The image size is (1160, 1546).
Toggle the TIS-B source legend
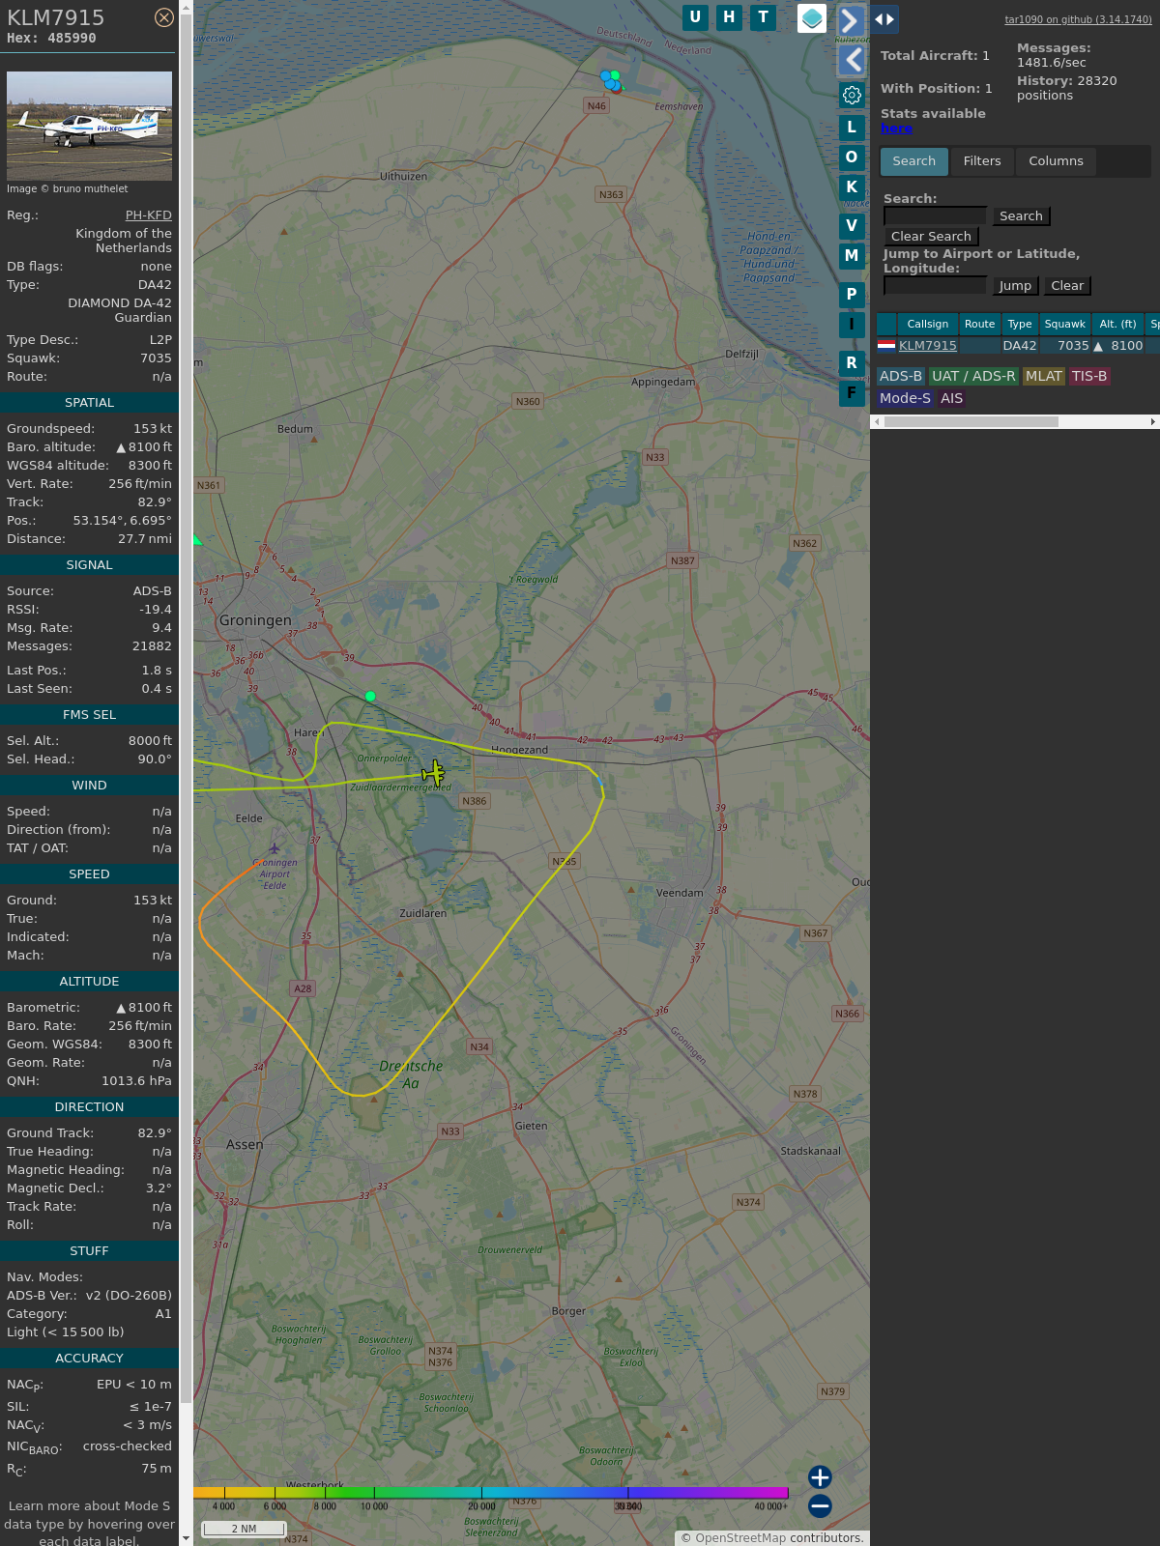(x=1089, y=377)
